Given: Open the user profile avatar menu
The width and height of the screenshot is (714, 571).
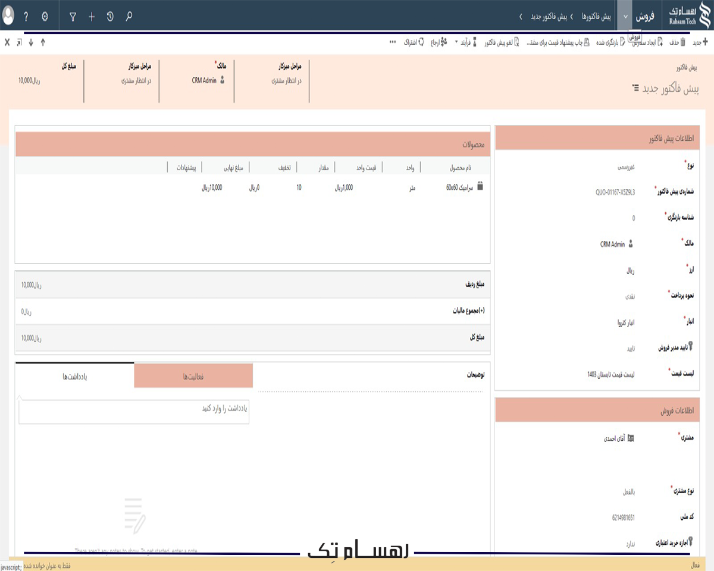Looking at the screenshot, I should [x=9, y=16].
